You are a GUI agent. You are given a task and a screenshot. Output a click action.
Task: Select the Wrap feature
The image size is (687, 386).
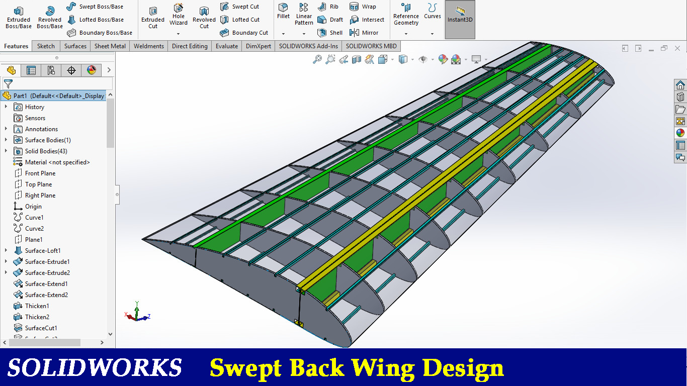tap(363, 7)
